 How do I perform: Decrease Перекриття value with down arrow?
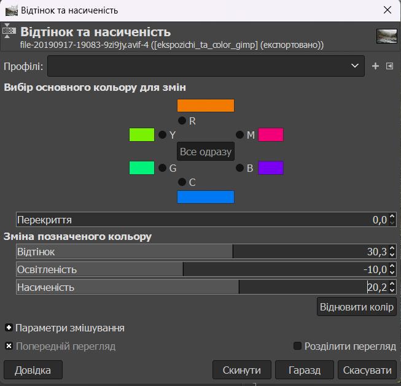click(392, 223)
